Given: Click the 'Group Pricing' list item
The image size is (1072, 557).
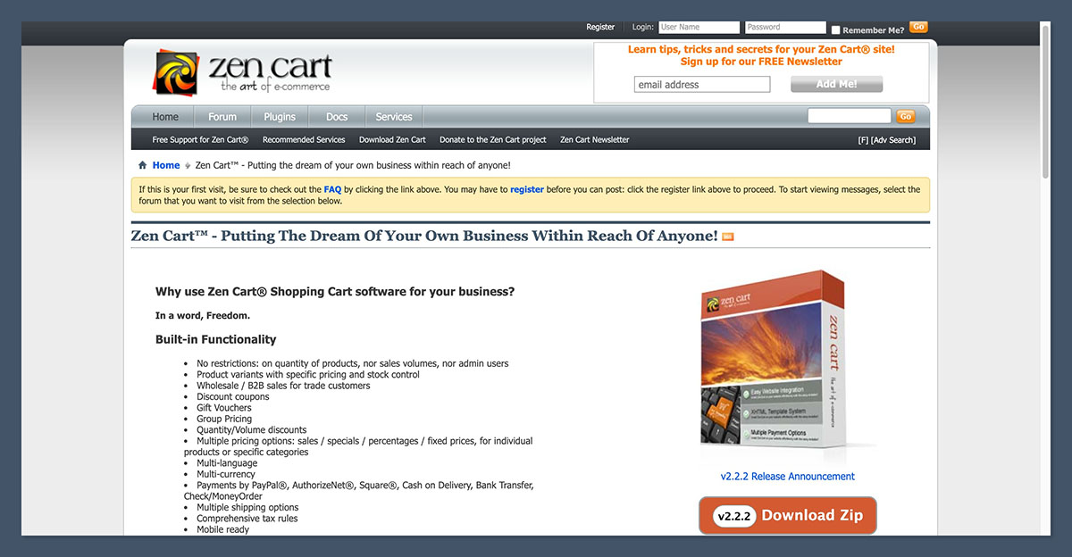Looking at the screenshot, I should pos(224,419).
